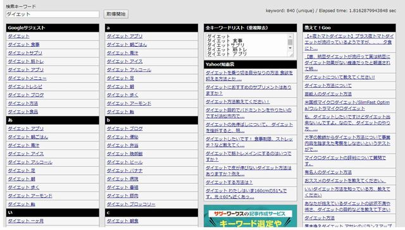Open ダイエット アプリ under the a heading
The height and width of the screenshot is (230, 405).
(125, 37)
